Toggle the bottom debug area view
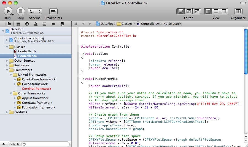 tap(216, 11)
